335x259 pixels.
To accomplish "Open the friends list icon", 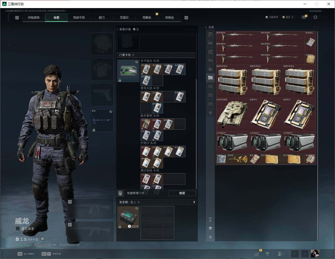I will [281, 254].
